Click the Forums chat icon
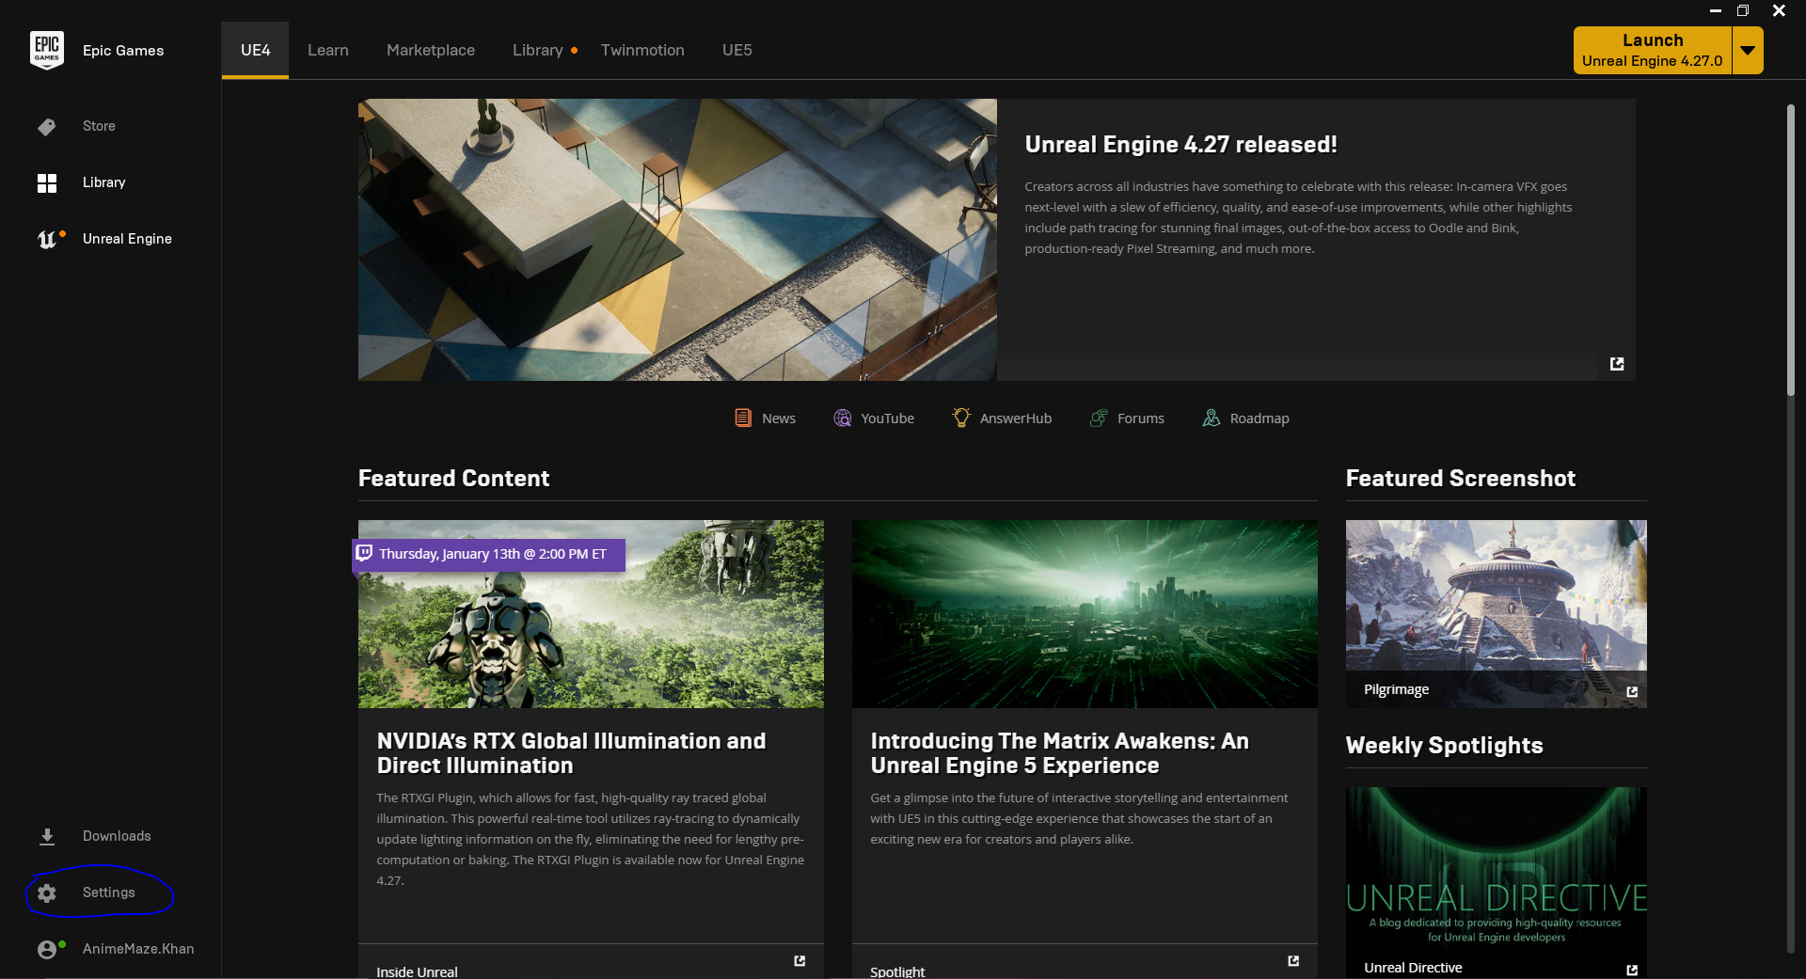Screen dimensions: 1806x979 (1099, 418)
